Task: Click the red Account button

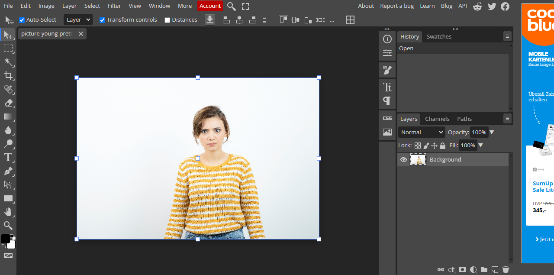Action: [x=210, y=6]
